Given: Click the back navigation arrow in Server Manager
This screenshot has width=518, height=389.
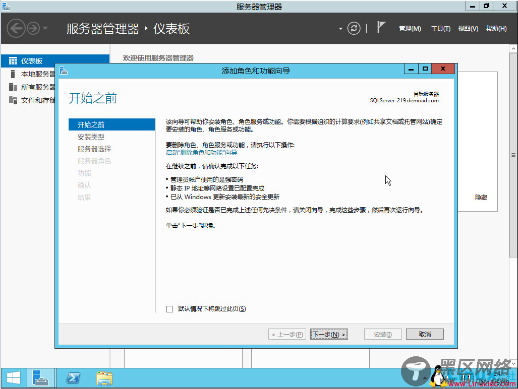Looking at the screenshot, I should pos(16,28).
